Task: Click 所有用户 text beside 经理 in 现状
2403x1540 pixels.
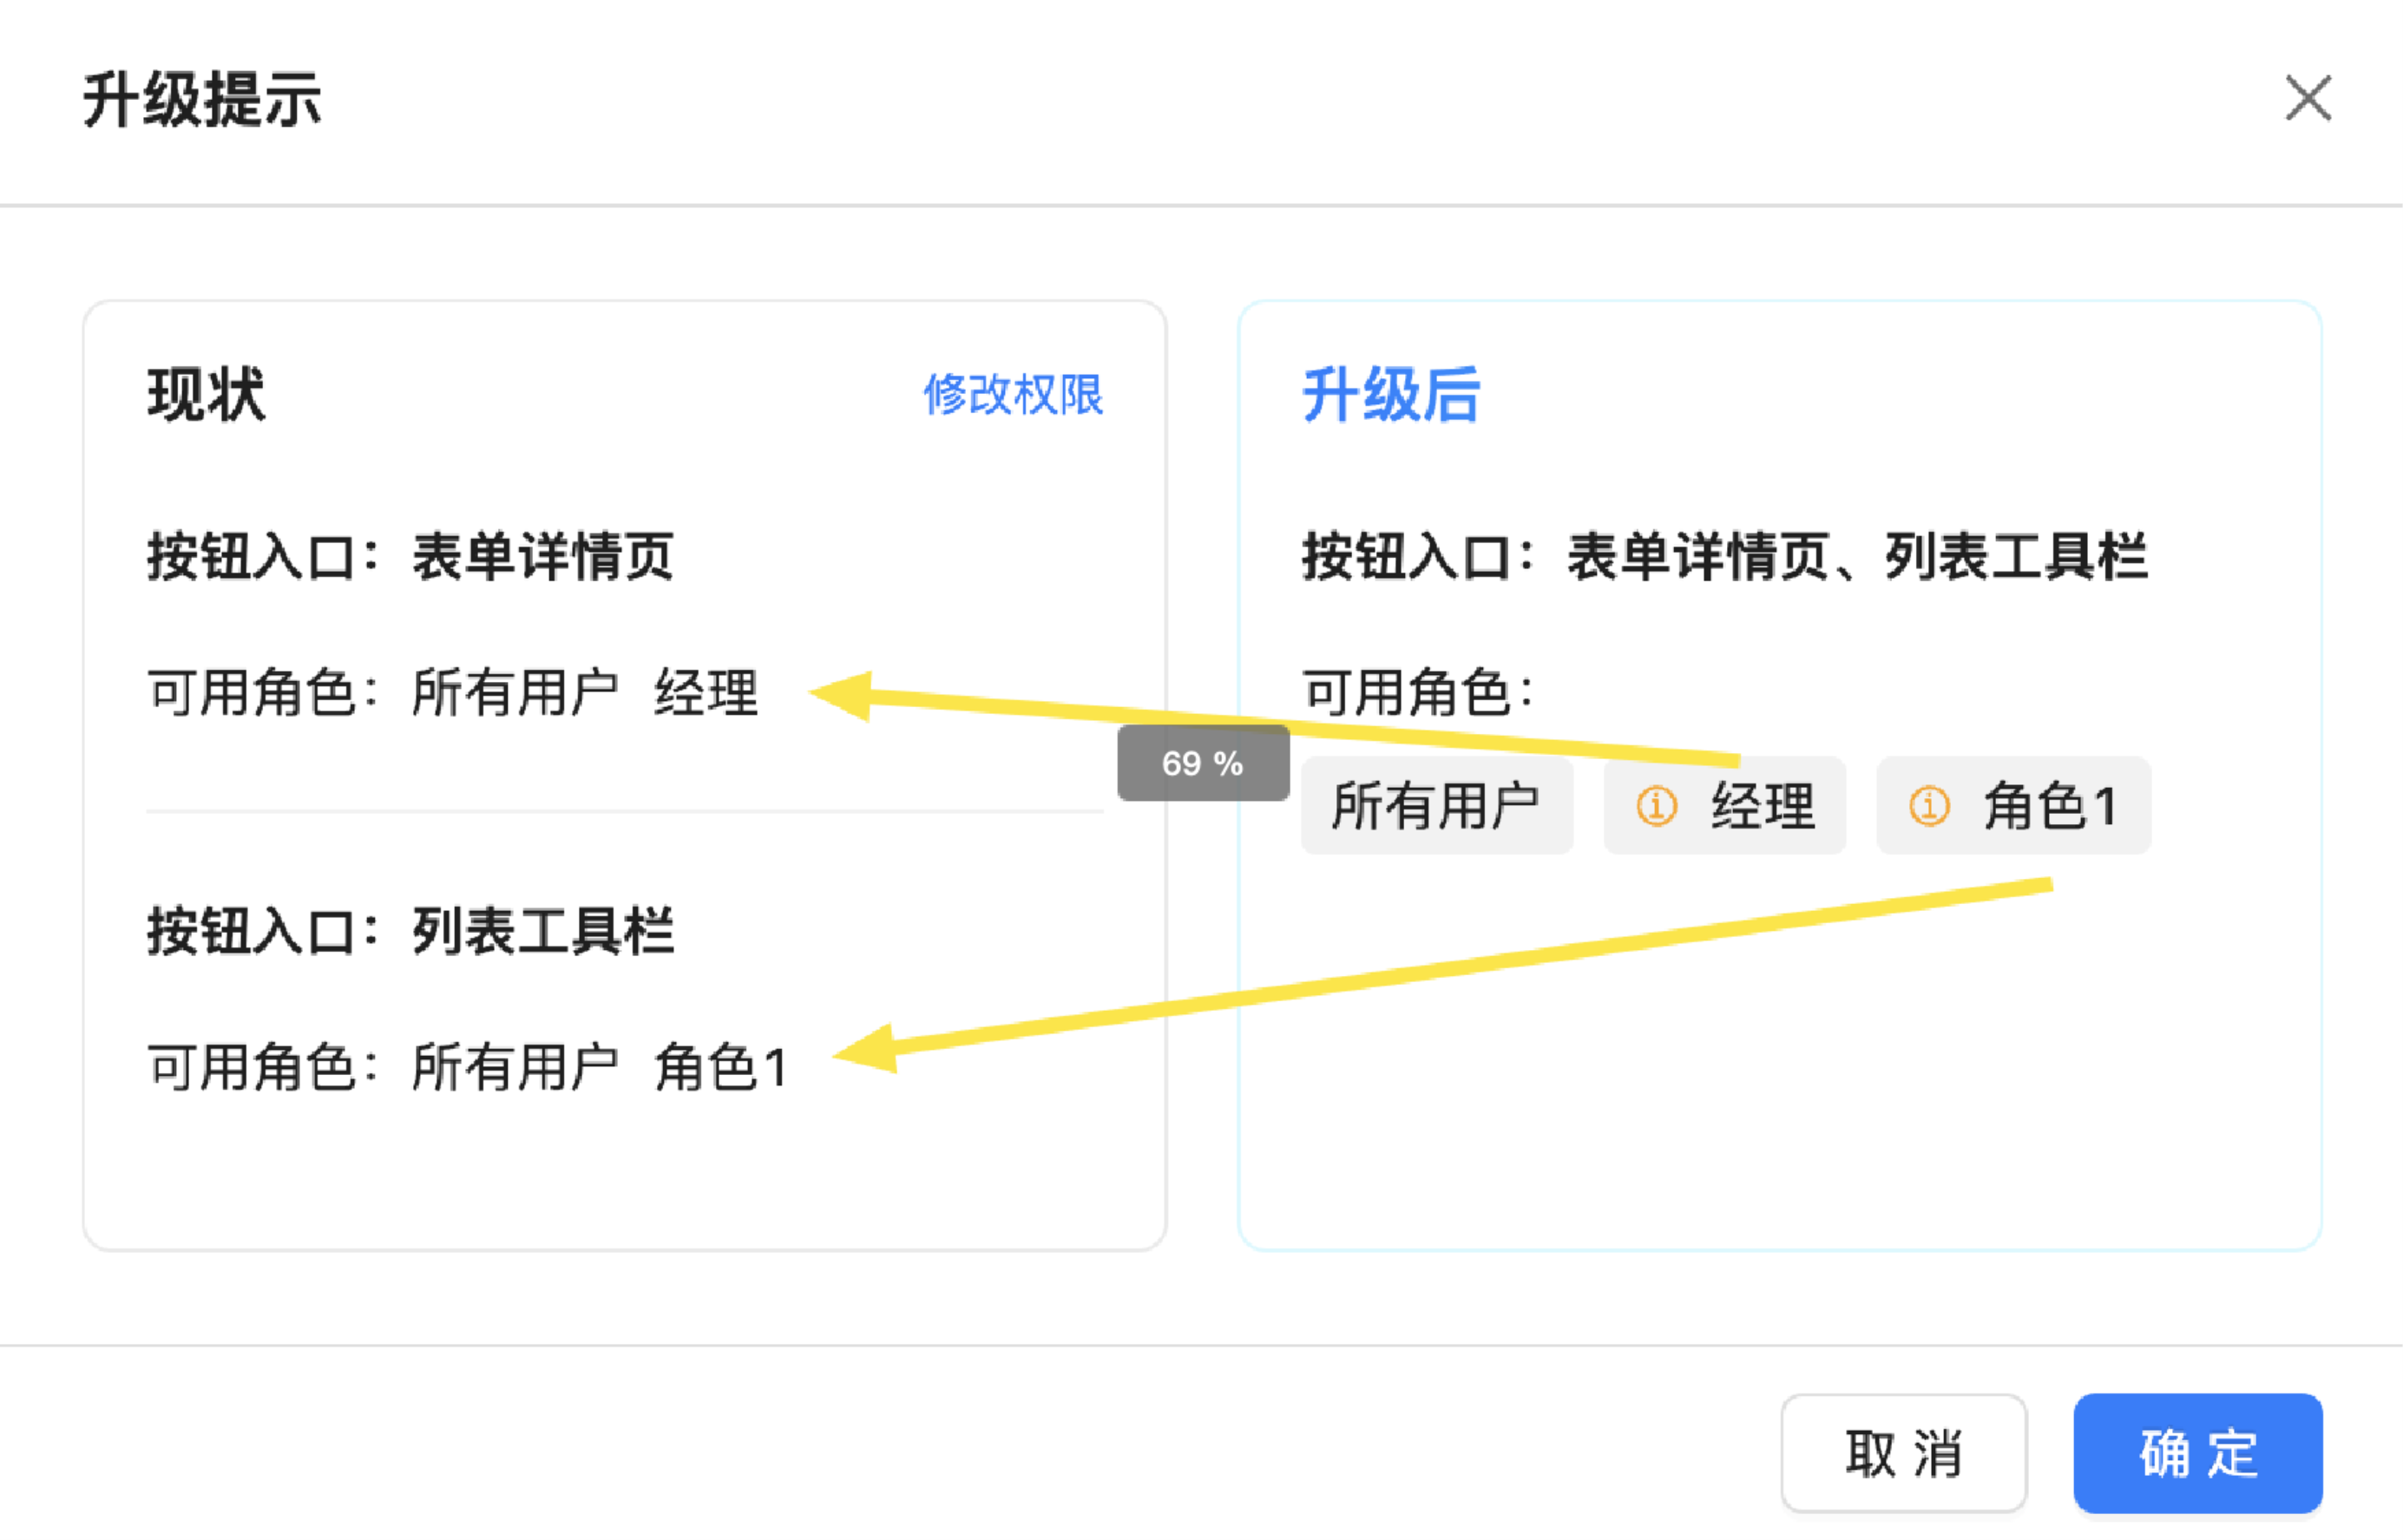Action: pos(515,692)
